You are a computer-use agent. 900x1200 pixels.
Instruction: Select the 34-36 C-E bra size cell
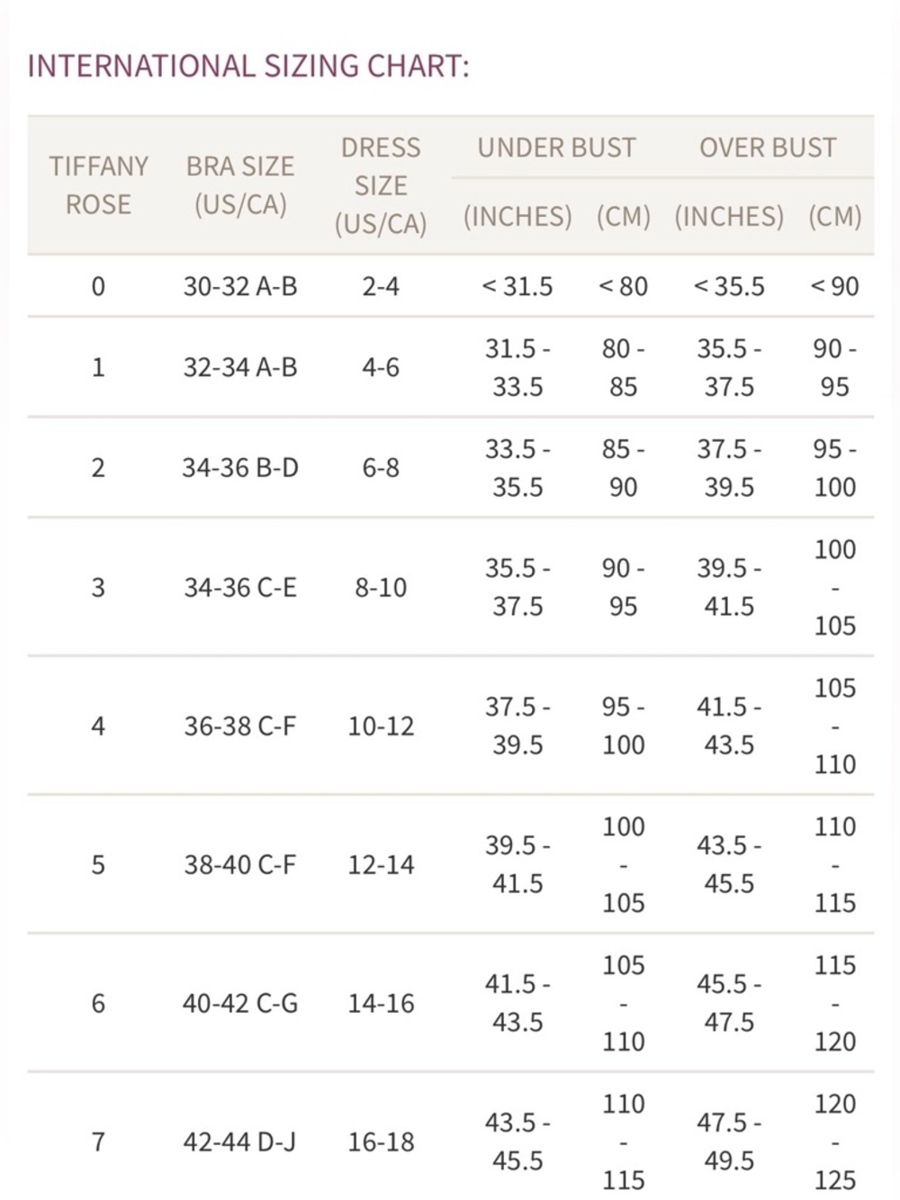click(240, 588)
